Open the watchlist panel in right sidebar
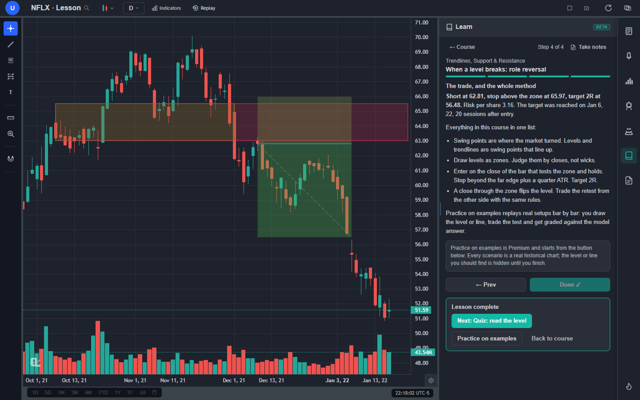The width and height of the screenshot is (640, 400). pos(629,31)
